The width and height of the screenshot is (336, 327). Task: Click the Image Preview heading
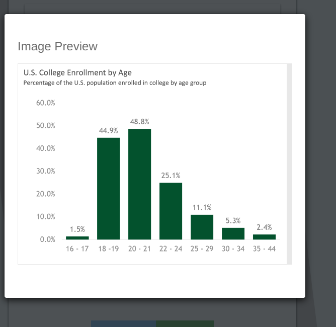point(57,46)
